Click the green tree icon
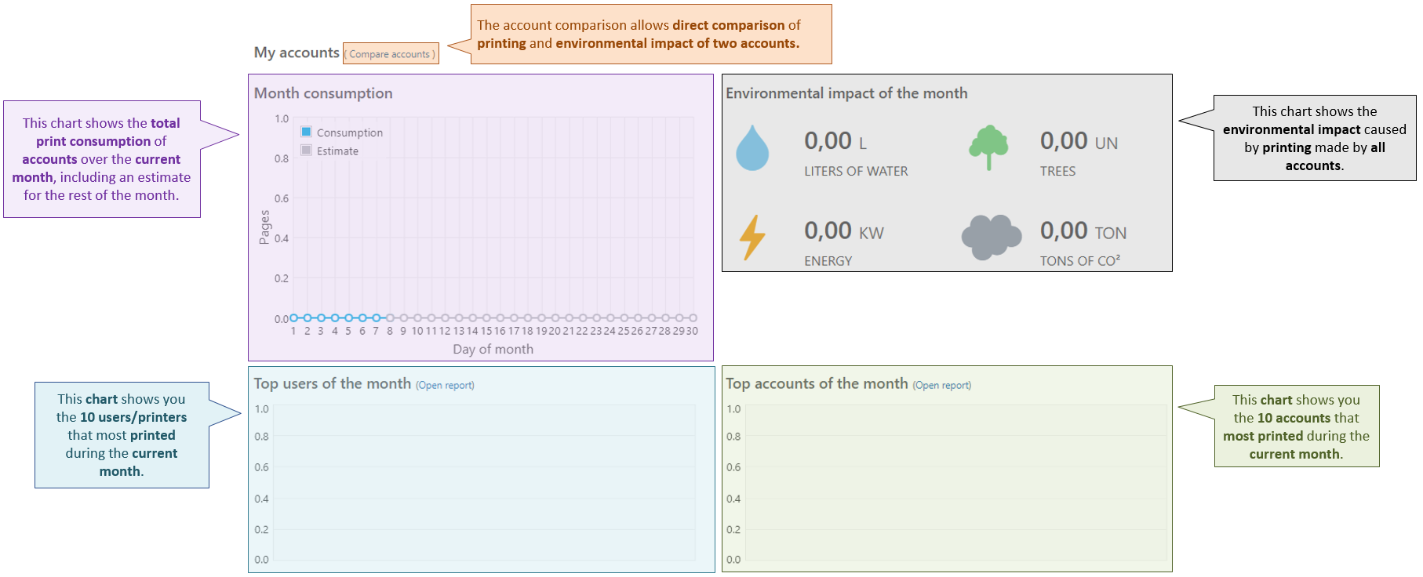The width and height of the screenshot is (1423, 577). pyautogui.click(x=988, y=147)
